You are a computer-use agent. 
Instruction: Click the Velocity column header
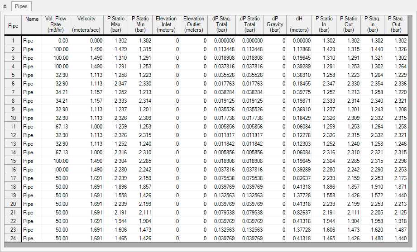point(86,24)
